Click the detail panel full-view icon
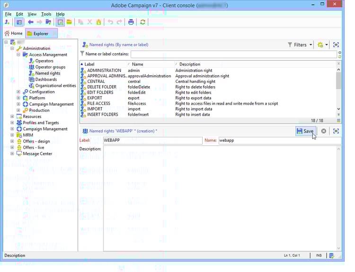This screenshot has width=355, height=272. [x=336, y=131]
